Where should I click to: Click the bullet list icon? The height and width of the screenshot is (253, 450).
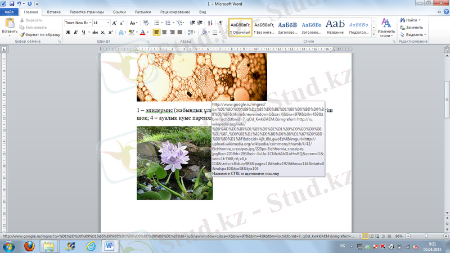[156, 22]
